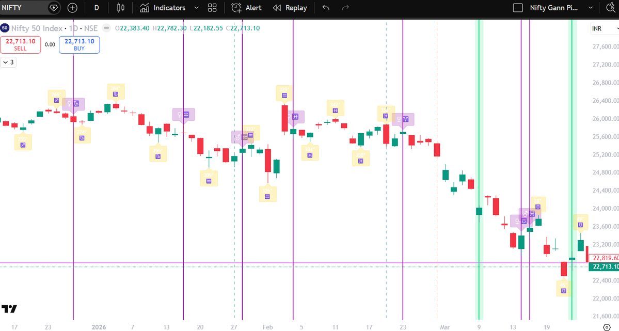Image resolution: width=619 pixels, height=331 pixels.
Task: Open chart settings via the lightning icon
Action: point(611,8)
